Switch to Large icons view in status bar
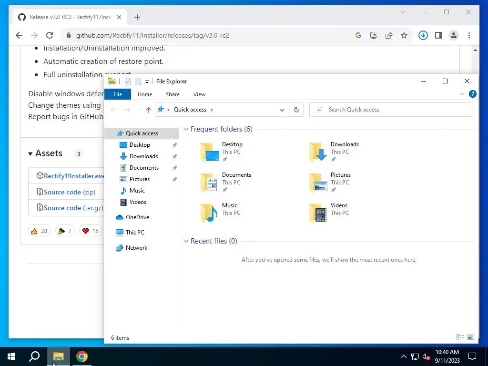Image resolution: width=488 pixels, height=366 pixels. 471,337
